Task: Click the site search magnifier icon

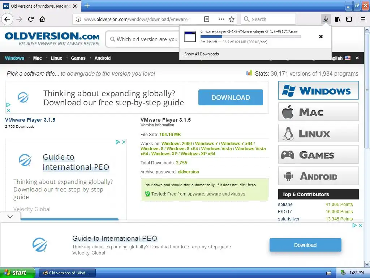Action: click(x=113, y=39)
